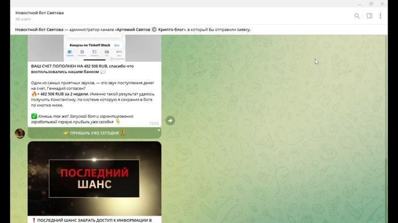
Task: Click text Один из самых приятных звуков
Action: pyautogui.click(x=63, y=83)
